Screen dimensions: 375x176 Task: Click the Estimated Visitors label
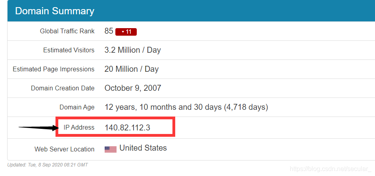coord(69,50)
